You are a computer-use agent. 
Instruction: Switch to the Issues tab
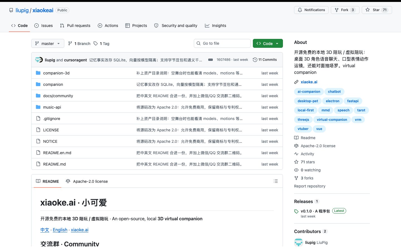point(43,26)
